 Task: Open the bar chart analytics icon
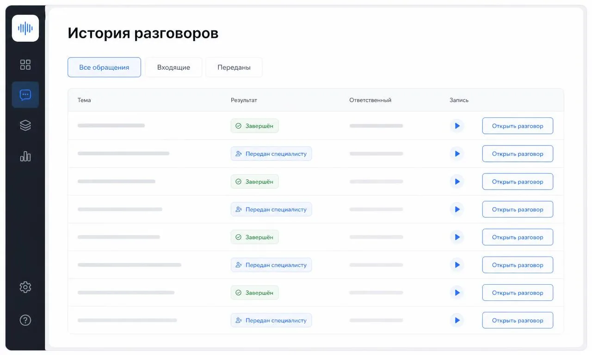coord(25,156)
